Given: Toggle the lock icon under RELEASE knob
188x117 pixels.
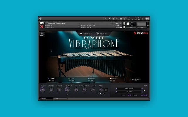Looking at the screenshot, I should click(68, 95).
